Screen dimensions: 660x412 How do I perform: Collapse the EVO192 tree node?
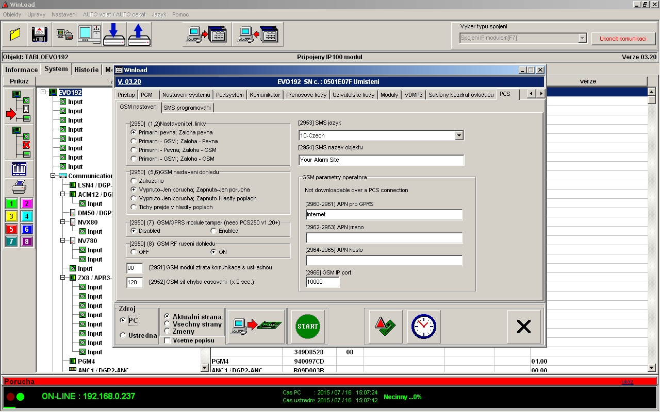click(44, 93)
